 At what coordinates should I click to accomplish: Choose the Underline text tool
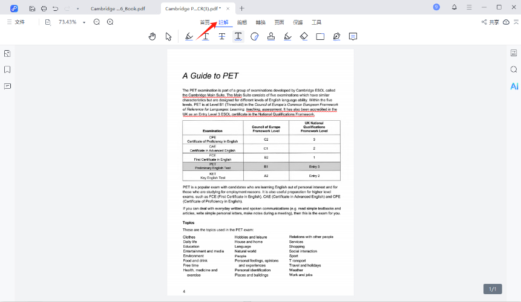tap(206, 36)
